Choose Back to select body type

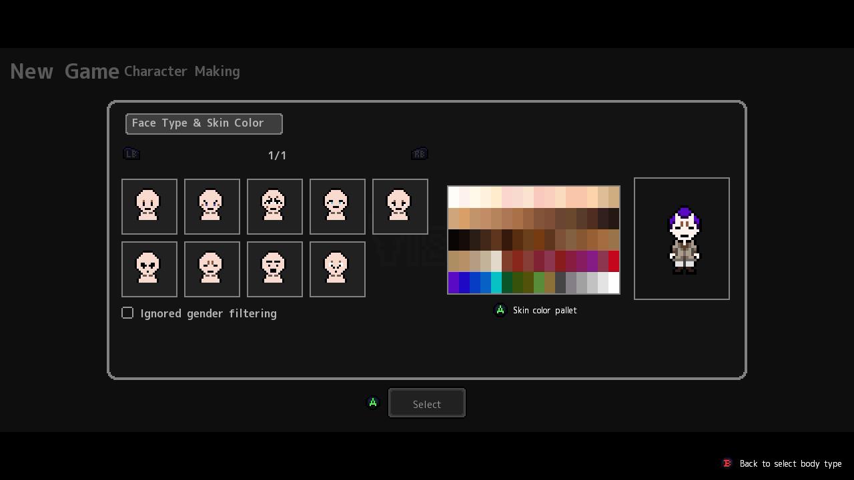pyautogui.click(x=790, y=463)
